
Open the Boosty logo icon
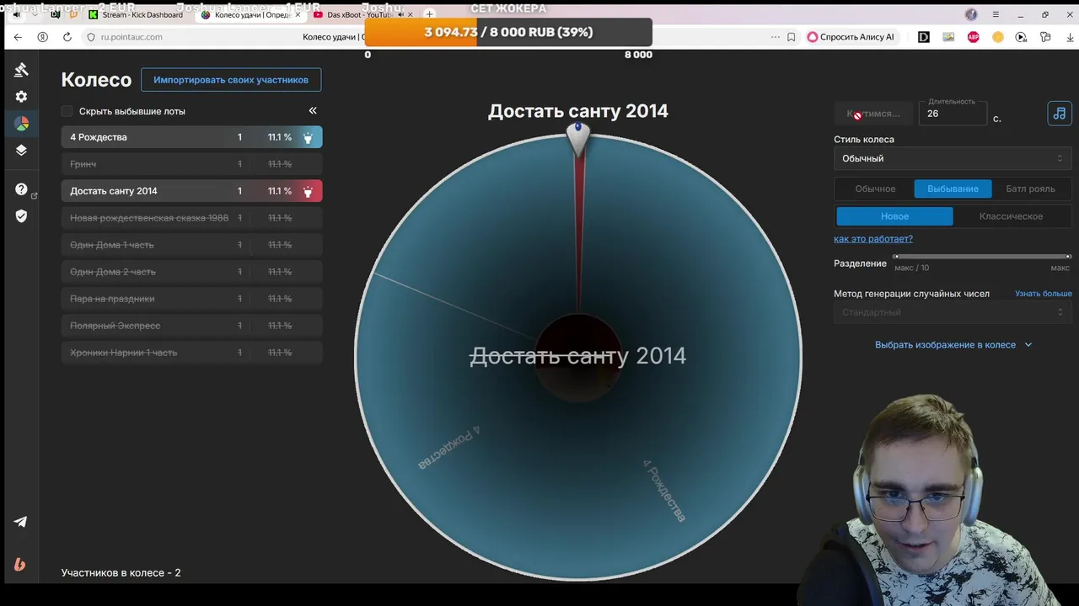[x=20, y=564]
